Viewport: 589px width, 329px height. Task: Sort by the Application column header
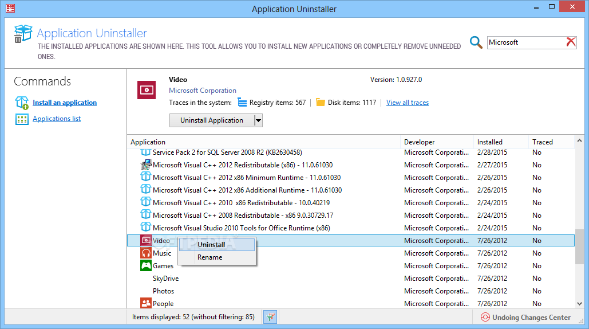(264, 142)
